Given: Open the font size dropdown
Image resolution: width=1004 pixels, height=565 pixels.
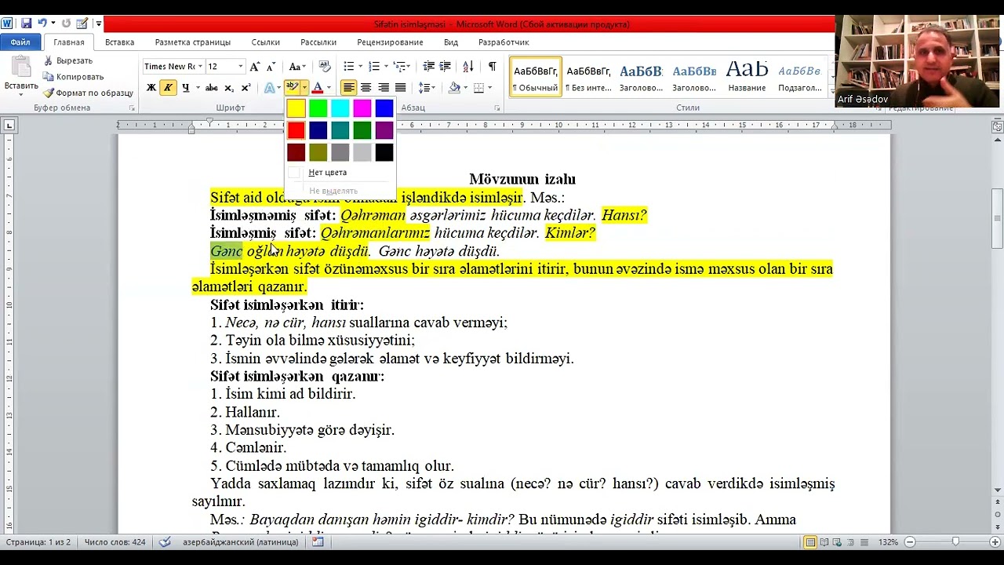Looking at the screenshot, I should coord(240,67).
